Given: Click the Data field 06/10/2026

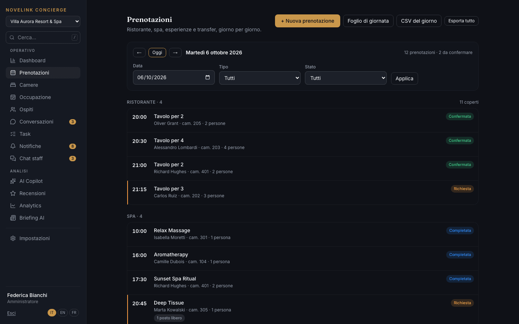Looking at the screenshot, I should tap(174, 77).
